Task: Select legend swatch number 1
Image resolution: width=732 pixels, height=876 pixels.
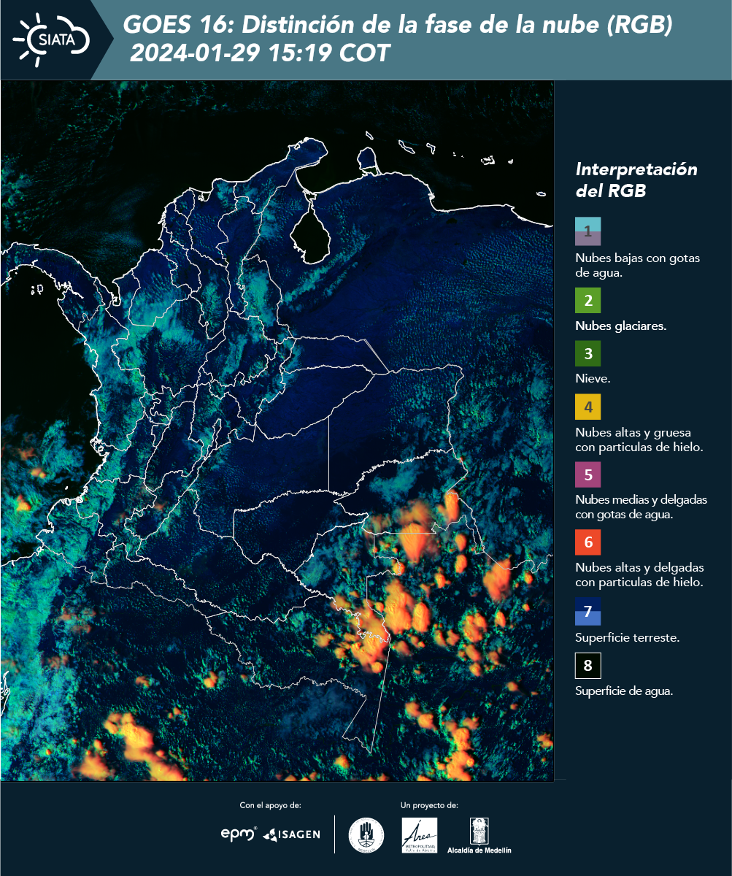Action: (x=587, y=231)
